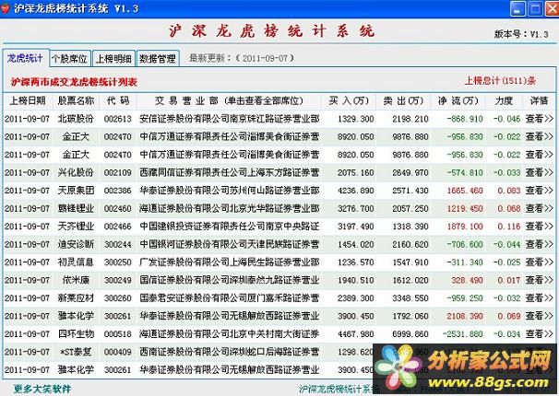The image size is (559, 396).
Task: Sort by the 卖出(万) column header
Action: pyautogui.click(x=403, y=101)
